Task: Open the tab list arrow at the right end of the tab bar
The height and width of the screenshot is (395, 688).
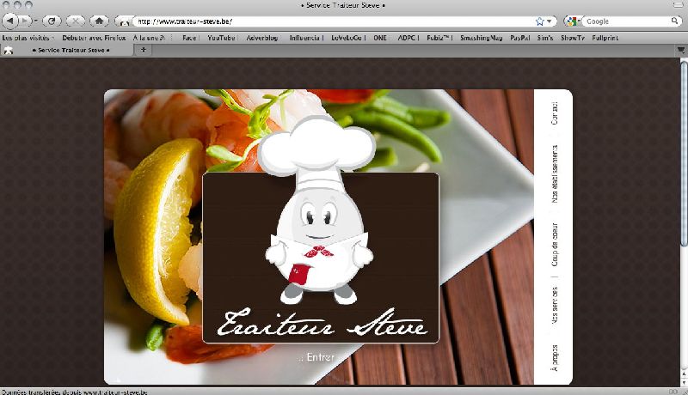Action: tap(681, 50)
